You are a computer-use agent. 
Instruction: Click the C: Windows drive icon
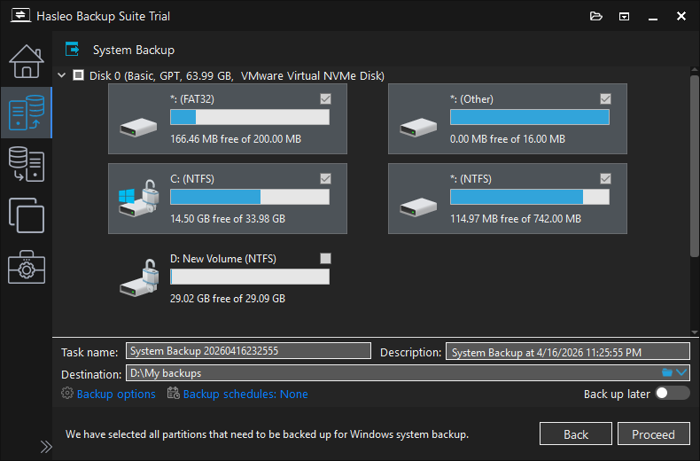click(x=139, y=199)
